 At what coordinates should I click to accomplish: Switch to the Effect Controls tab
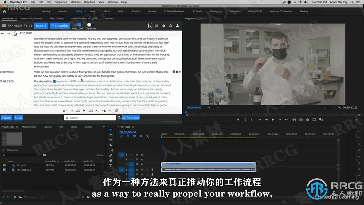(57, 19)
